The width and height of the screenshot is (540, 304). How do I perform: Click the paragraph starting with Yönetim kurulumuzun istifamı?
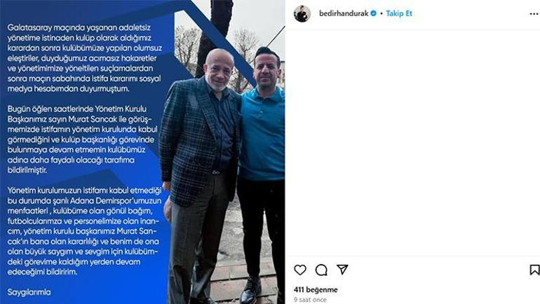coord(84,230)
